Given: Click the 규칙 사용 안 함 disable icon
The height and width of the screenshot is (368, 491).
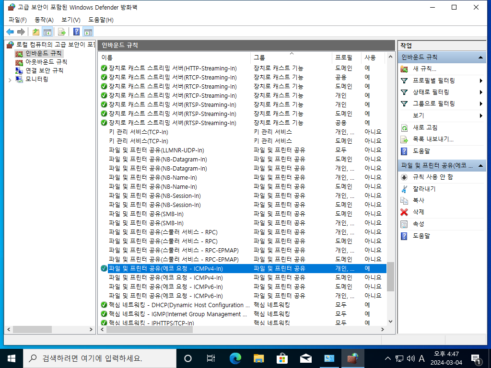Looking at the screenshot, I should tap(404, 177).
